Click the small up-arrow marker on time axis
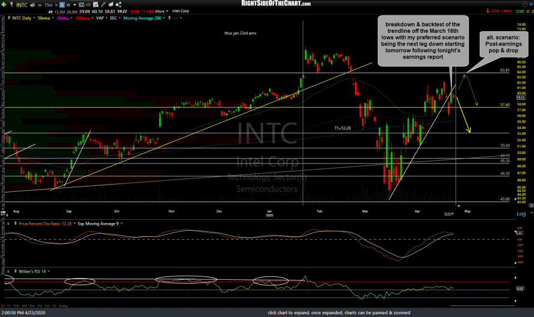The height and width of the screenshot is (317, 534). 458,206
